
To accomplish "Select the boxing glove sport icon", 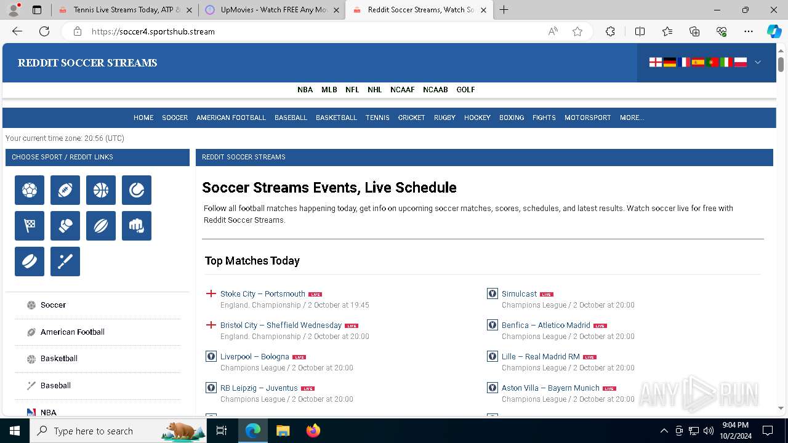I will (65, 226).
